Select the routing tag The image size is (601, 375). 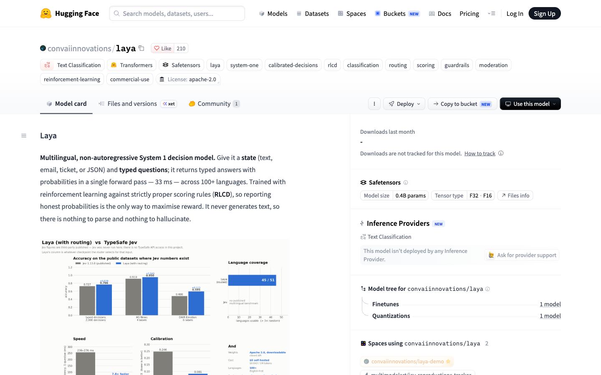398,65
